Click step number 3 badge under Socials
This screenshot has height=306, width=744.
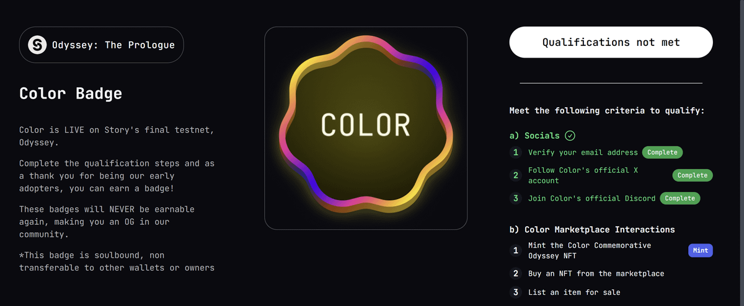pyautogui.click(x=515, y=198)
